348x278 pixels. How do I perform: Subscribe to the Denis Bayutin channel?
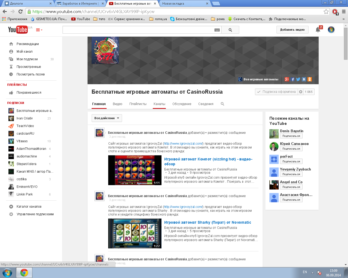(291, 136)
